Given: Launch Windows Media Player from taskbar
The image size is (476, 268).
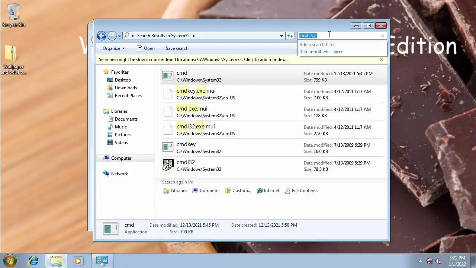Looking at the screenshot, I should [x=78, y=261].
